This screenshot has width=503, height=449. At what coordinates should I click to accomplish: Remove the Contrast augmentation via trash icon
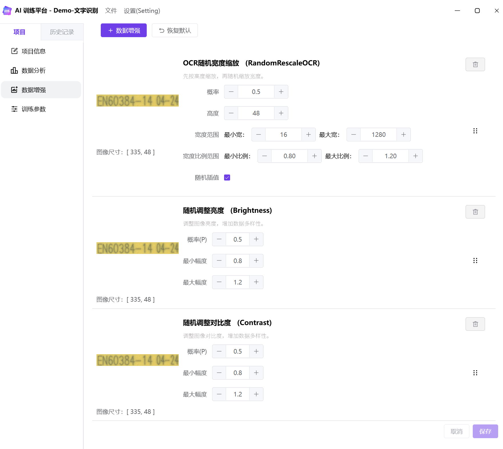[x=475, y=324]
